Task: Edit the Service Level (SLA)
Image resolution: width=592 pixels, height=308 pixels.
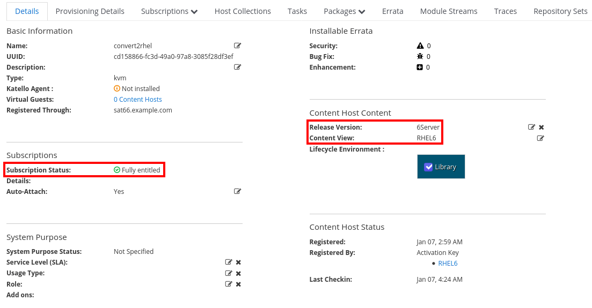Action: (229, 262)
